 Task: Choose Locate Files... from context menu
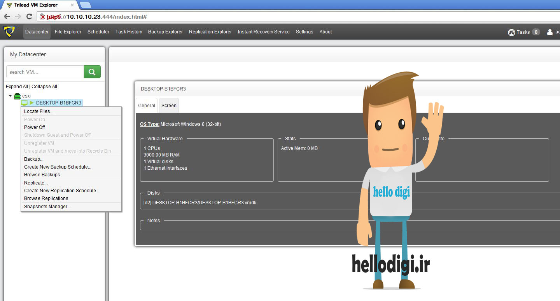[71, 111]
